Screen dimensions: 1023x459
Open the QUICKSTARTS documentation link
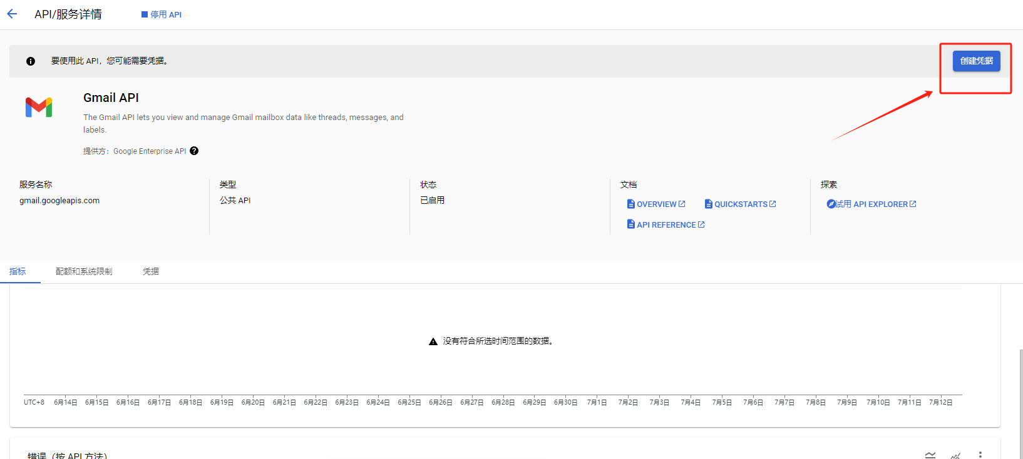pos(741,204)
